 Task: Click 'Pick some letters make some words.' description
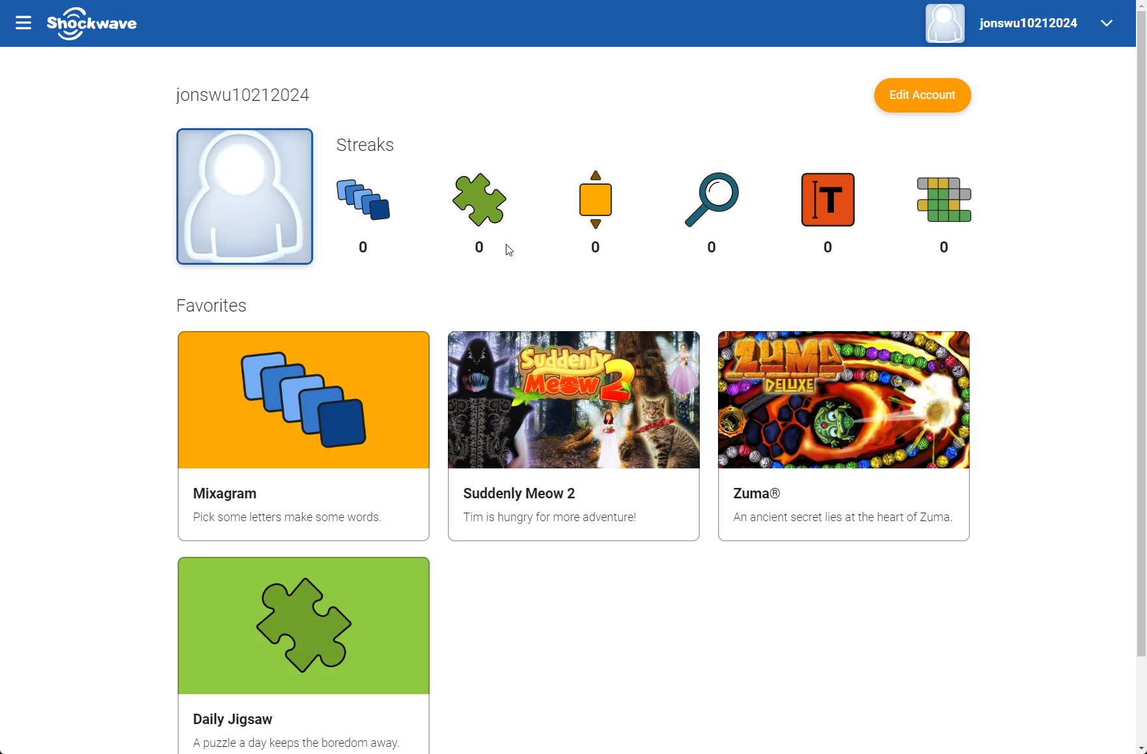tap(287, 517)
